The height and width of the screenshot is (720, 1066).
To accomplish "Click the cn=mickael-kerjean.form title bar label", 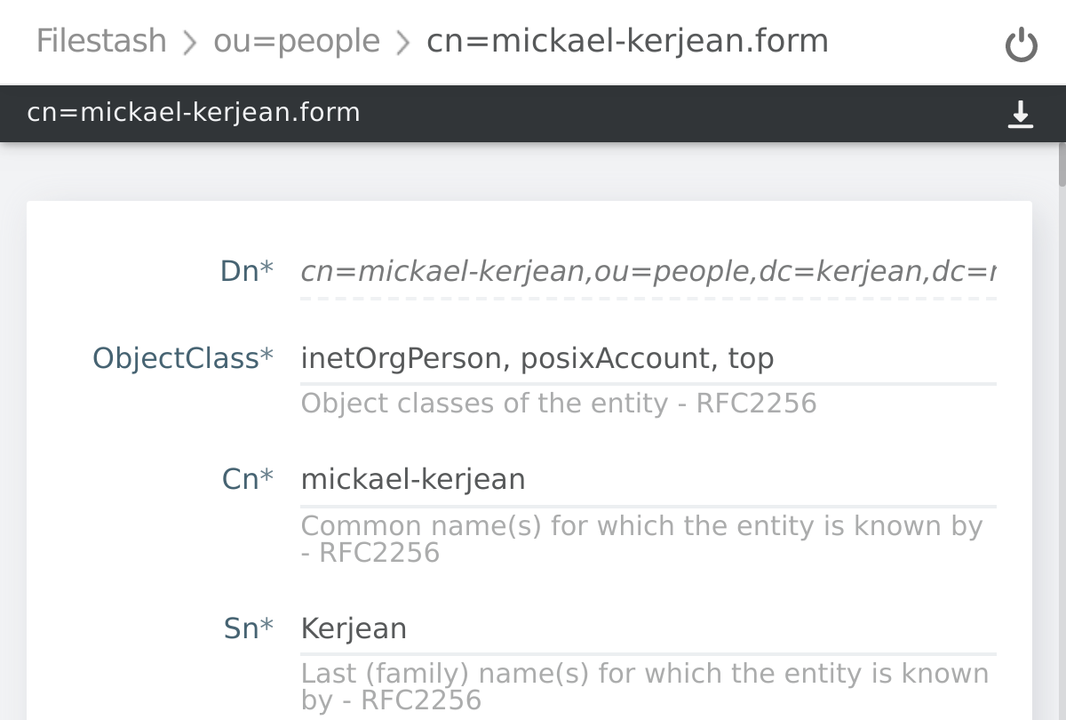I will tap(192, 113).
